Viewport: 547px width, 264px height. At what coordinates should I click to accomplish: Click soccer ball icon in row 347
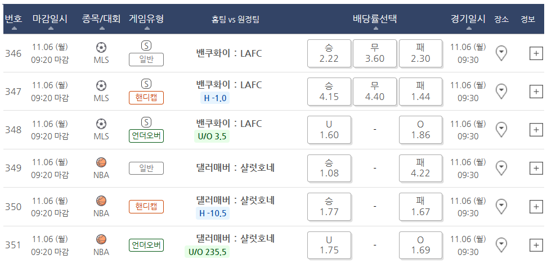click(x=101, y=86)
